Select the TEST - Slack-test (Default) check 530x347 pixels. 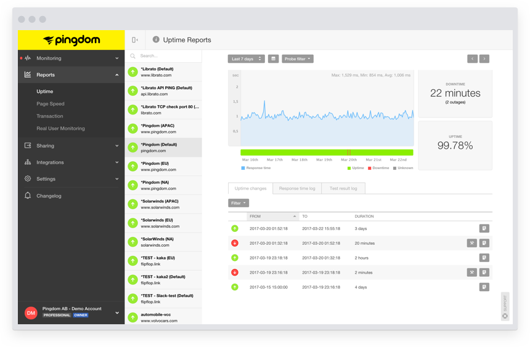coord(163,299)
